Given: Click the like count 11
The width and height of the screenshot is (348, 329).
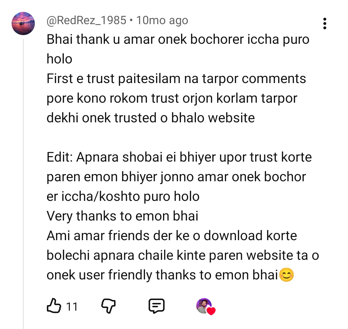Looking at the screenshot, I should click(x=72, y=307).
